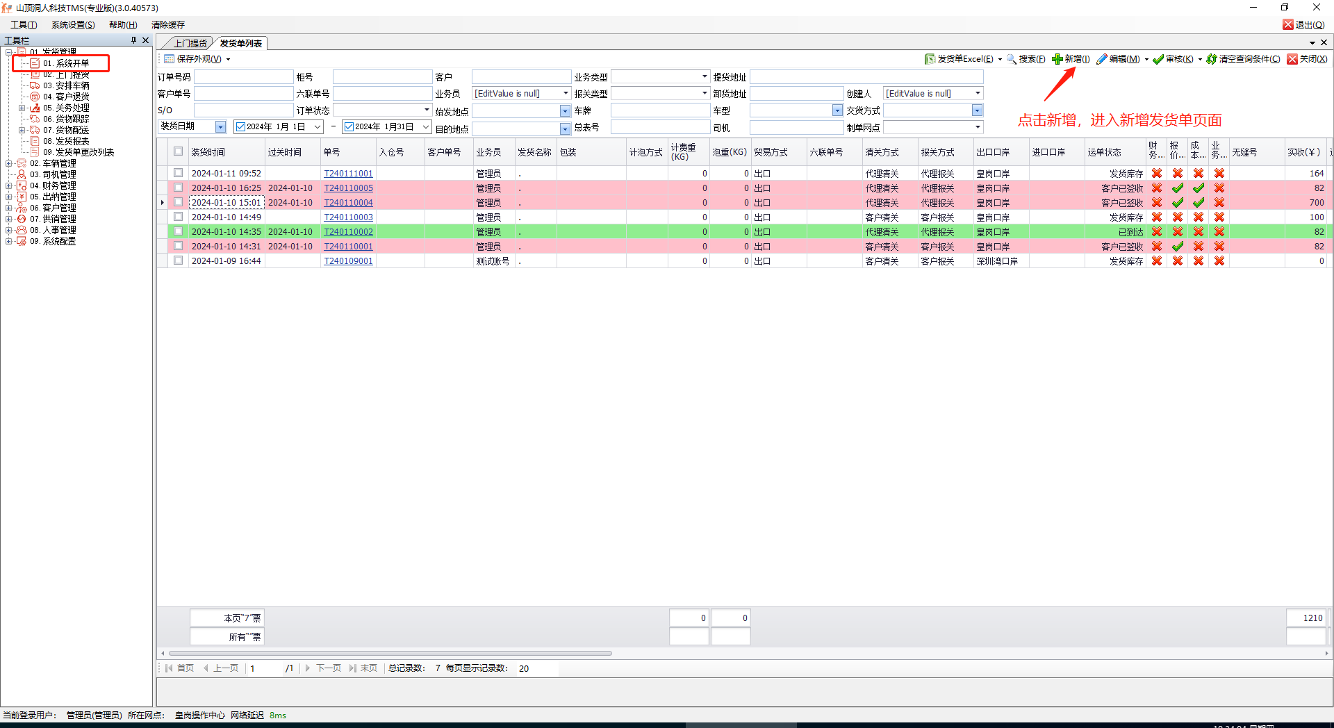Click the 审核 green checkmark icon
The width and height of the screenshot is (1334, 728).
(1158, 59)
